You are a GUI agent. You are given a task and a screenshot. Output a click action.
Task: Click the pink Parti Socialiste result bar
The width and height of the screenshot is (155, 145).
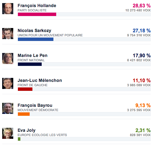click(37, 14)
